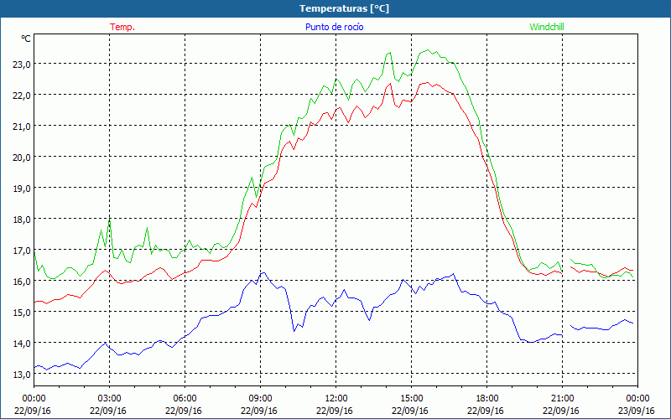Viewport: 671px width, 419px height.
Task: Click the 21,0 y-axis value
Action: (x=22, y=127)
